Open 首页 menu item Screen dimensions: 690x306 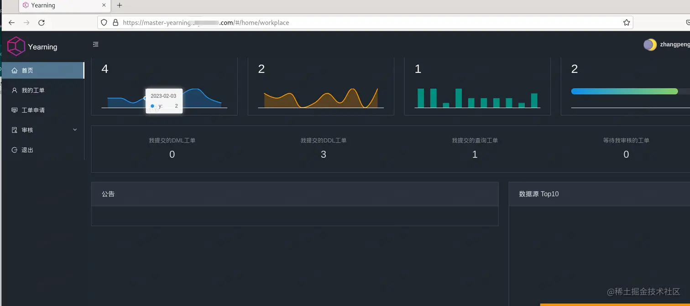point(43,70)
